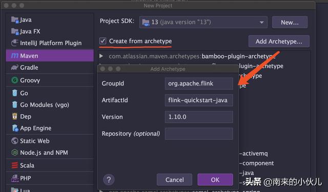
Task: Click the App Engine icon
Action: tap(15, 128)
